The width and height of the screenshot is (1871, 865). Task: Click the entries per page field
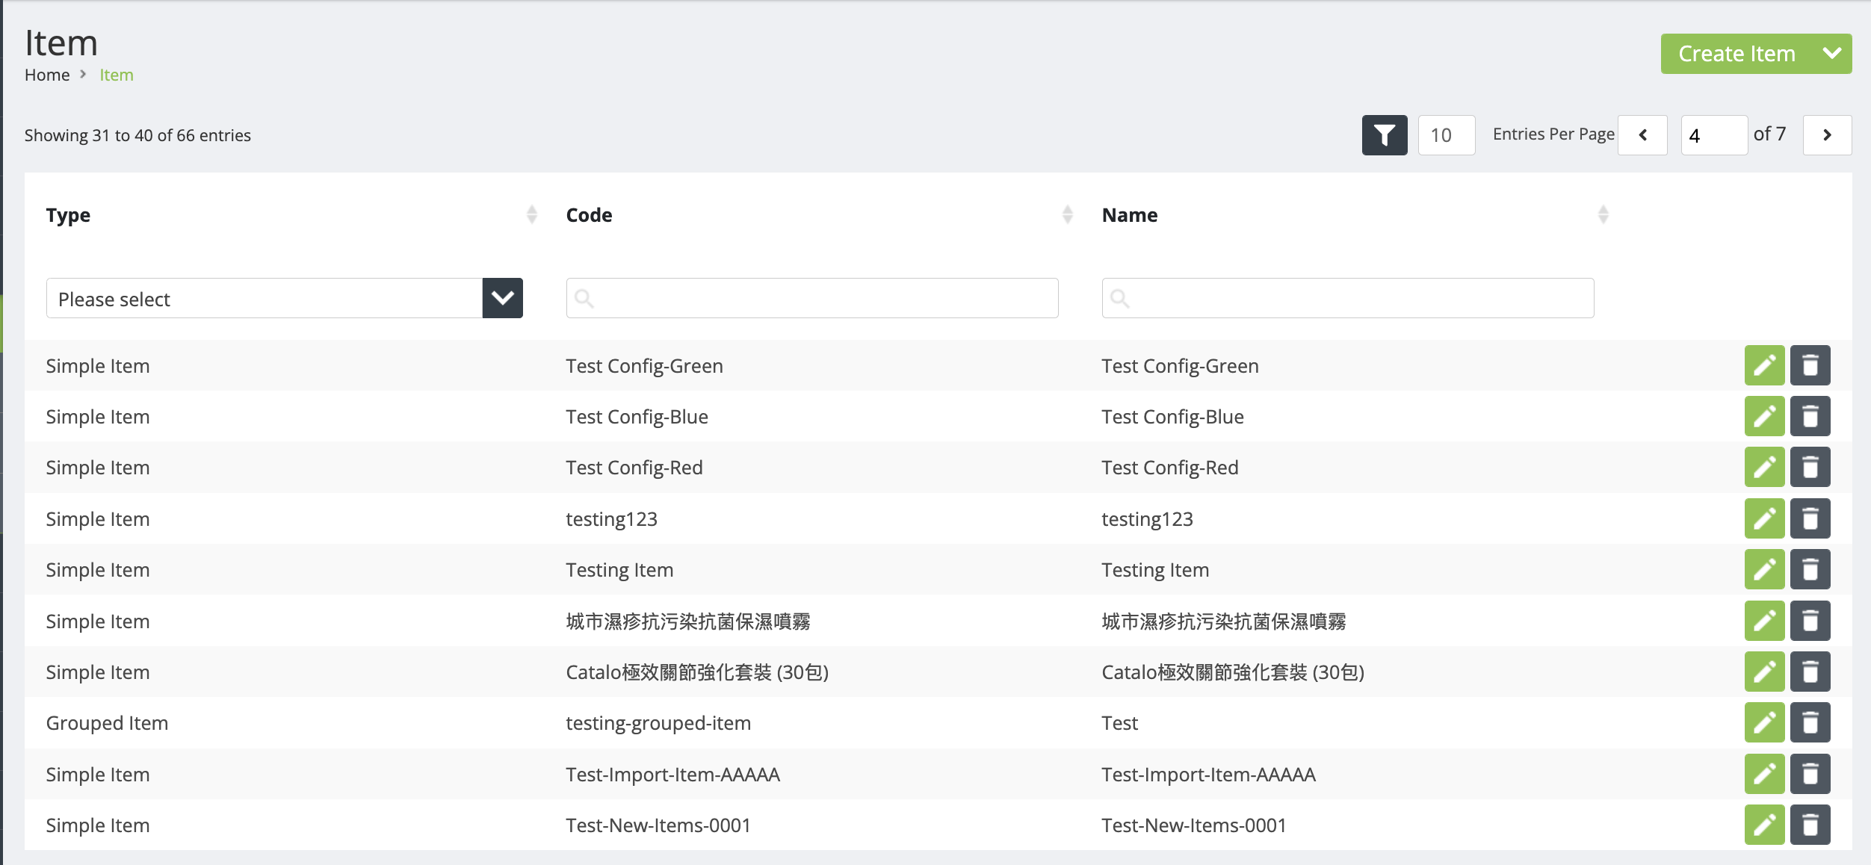click(1446, 135)
